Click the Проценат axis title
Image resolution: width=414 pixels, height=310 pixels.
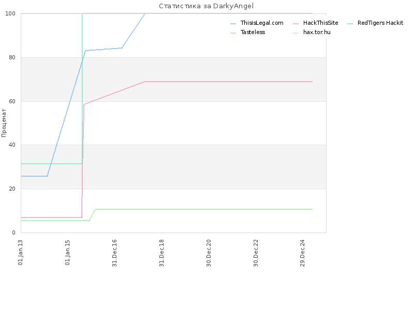pyautogui.click(x=4, y=123)
